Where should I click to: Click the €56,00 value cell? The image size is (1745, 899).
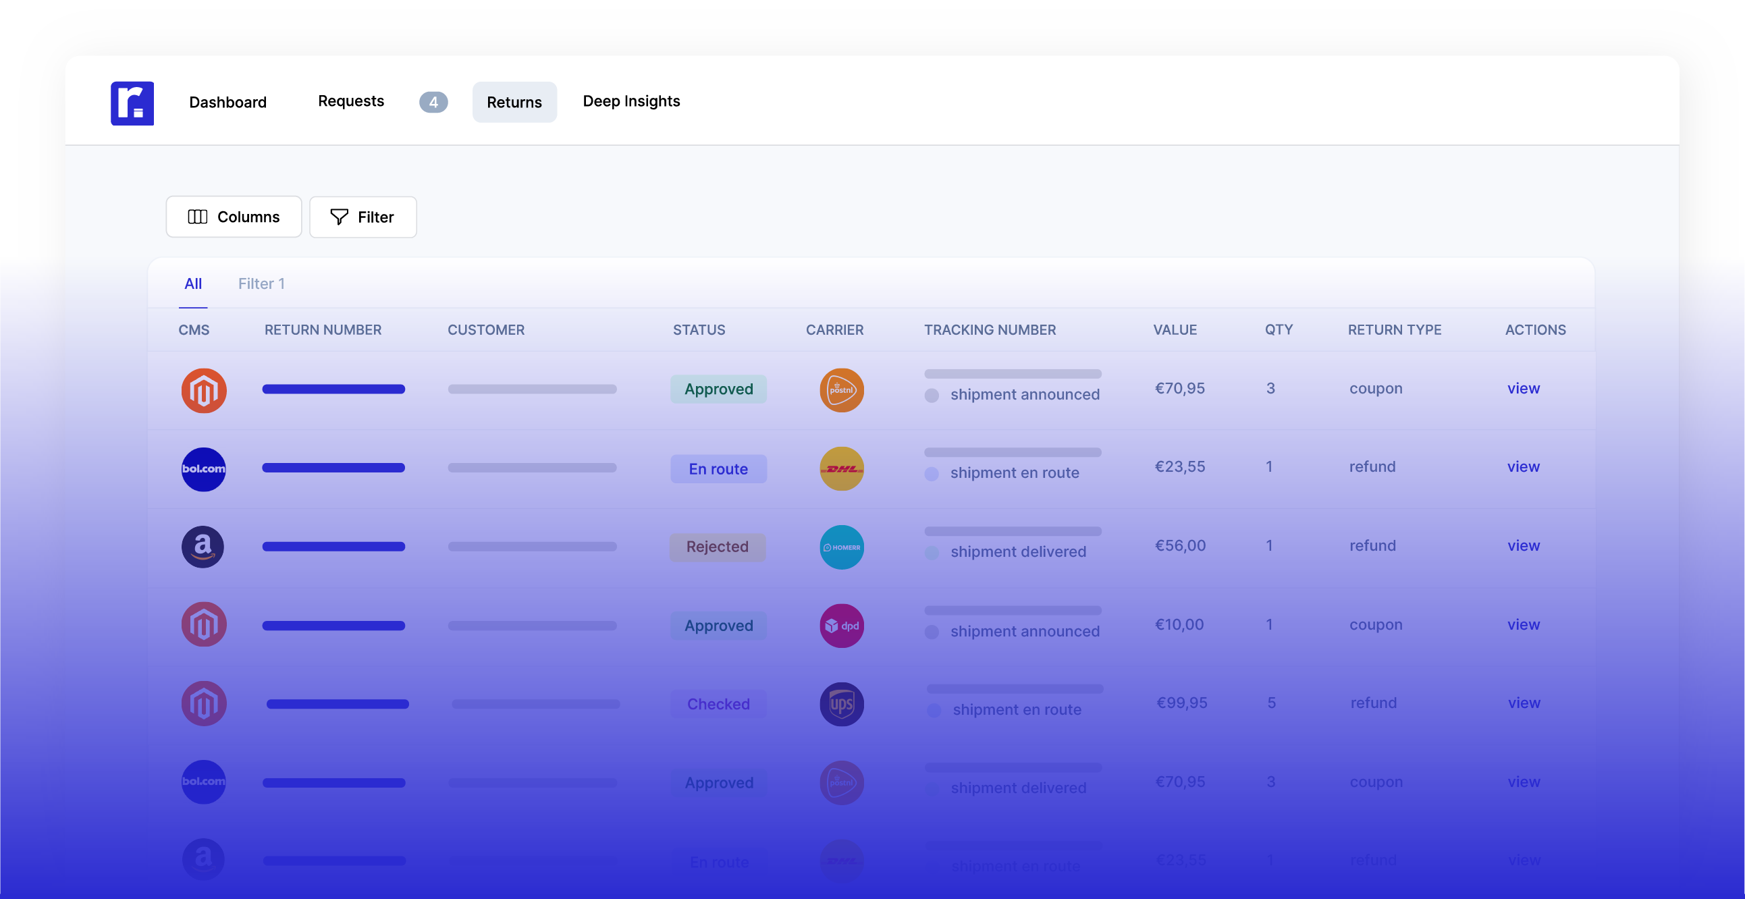click(x=1180, y=546)
